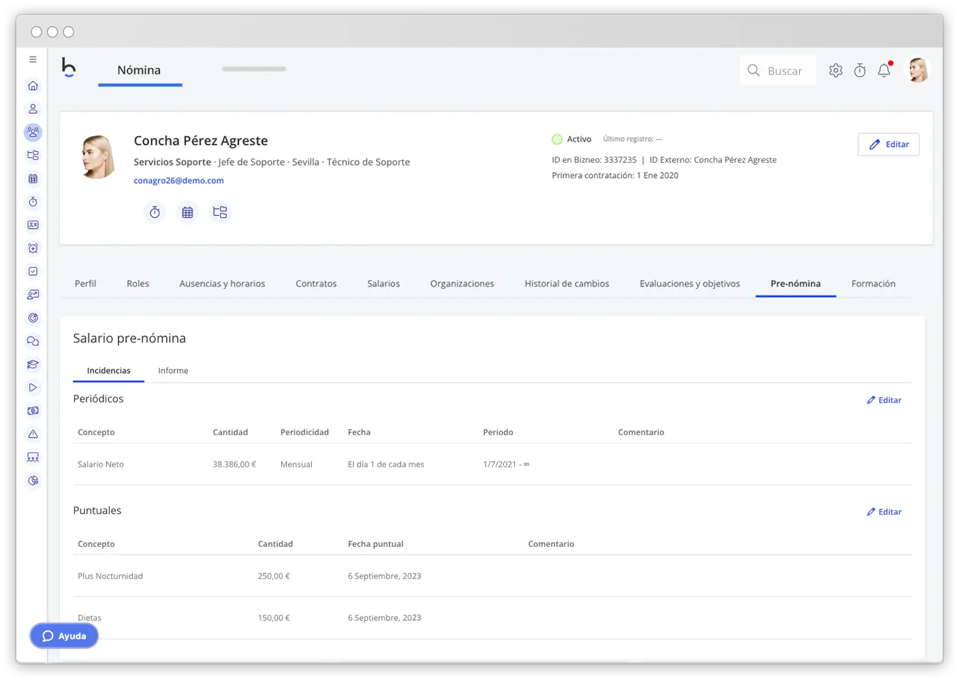Open the person-with-board sidebar icon
Image resolution: width=959 pixels, height=681 pixels.
(33, 294)
